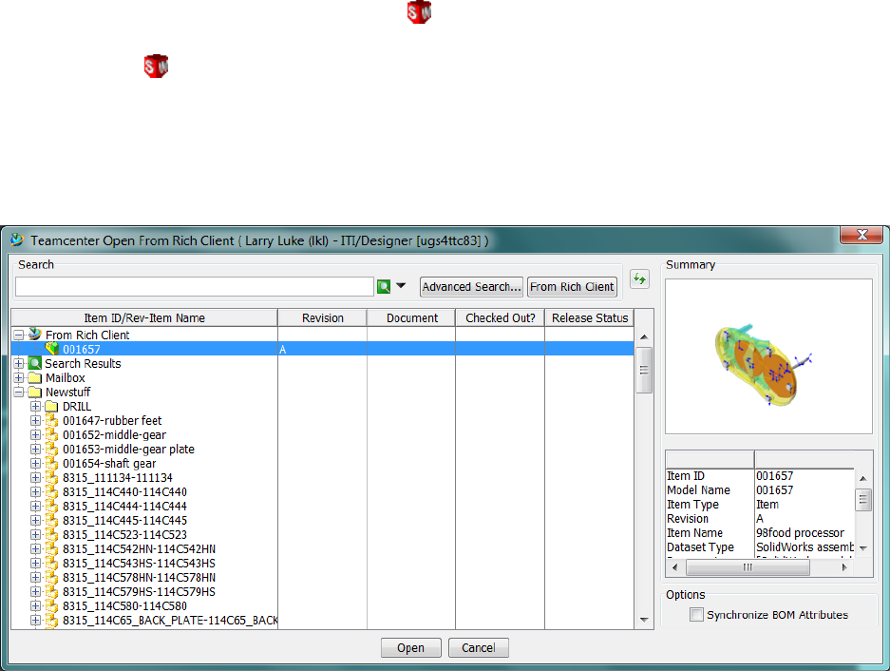This screenshot has height=671, width=890.
Task: Click the green refresh arrows icon
Action: 639,279
